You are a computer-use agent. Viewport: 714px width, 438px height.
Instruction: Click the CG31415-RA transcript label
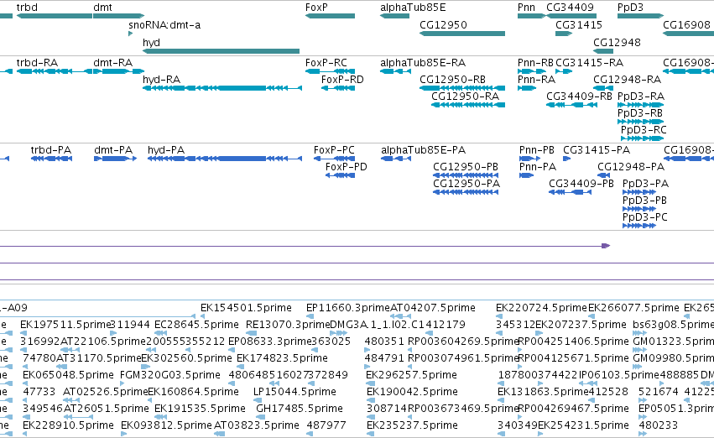(589, 63)
